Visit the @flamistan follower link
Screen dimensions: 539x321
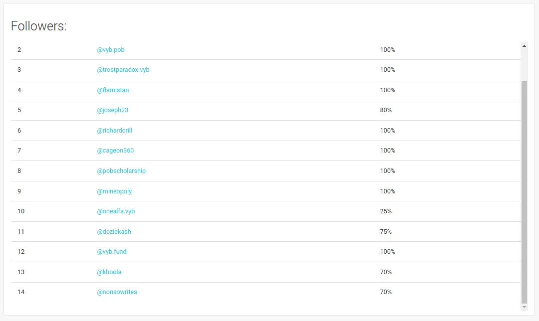click(113, 90)
